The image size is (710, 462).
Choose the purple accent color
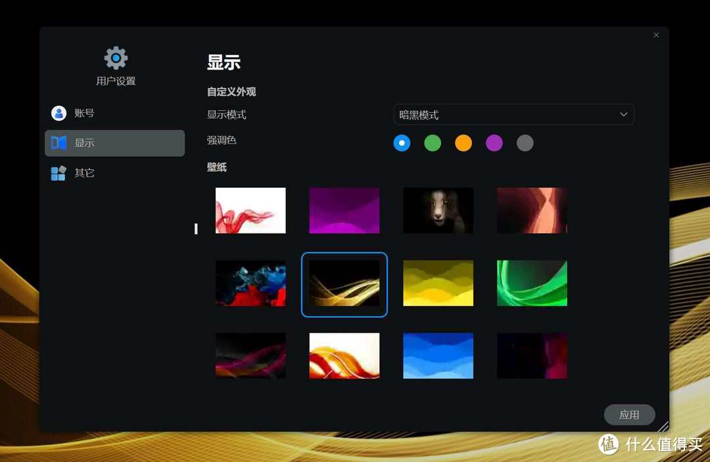tap(494, 143)
